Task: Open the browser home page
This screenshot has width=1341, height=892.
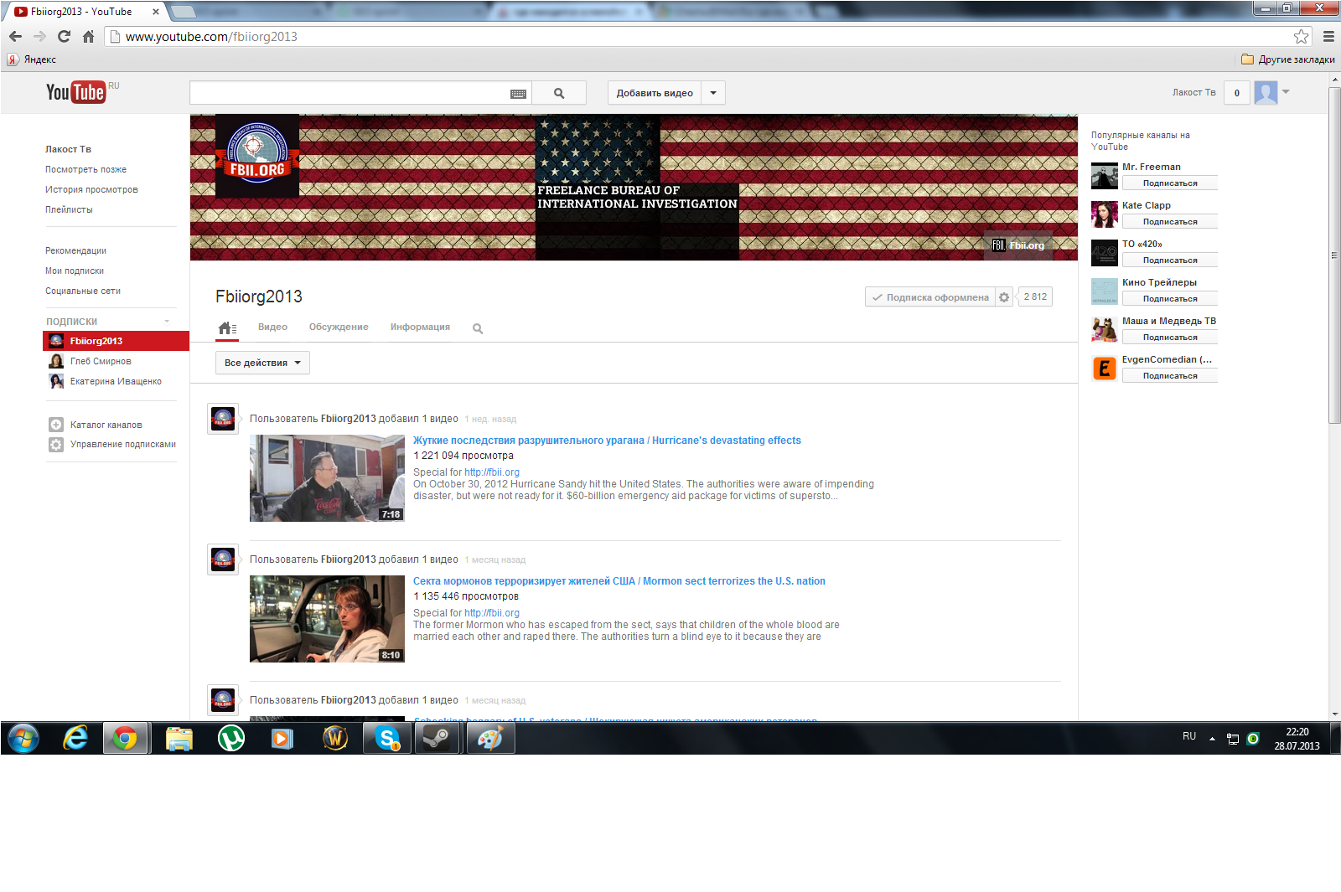Action: [88, 36]
